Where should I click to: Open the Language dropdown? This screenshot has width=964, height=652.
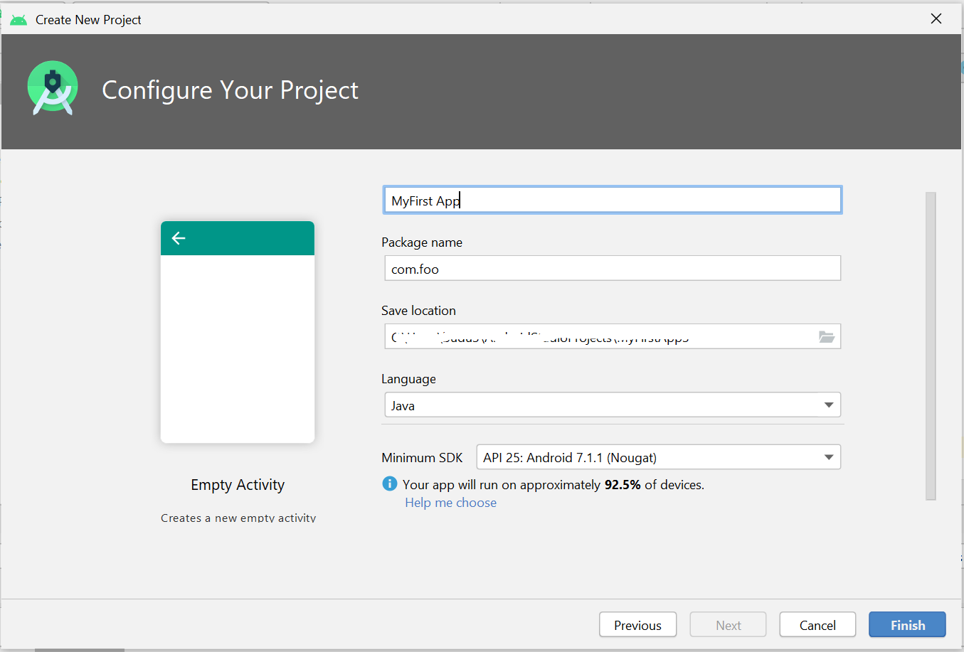tap(612, 404)
